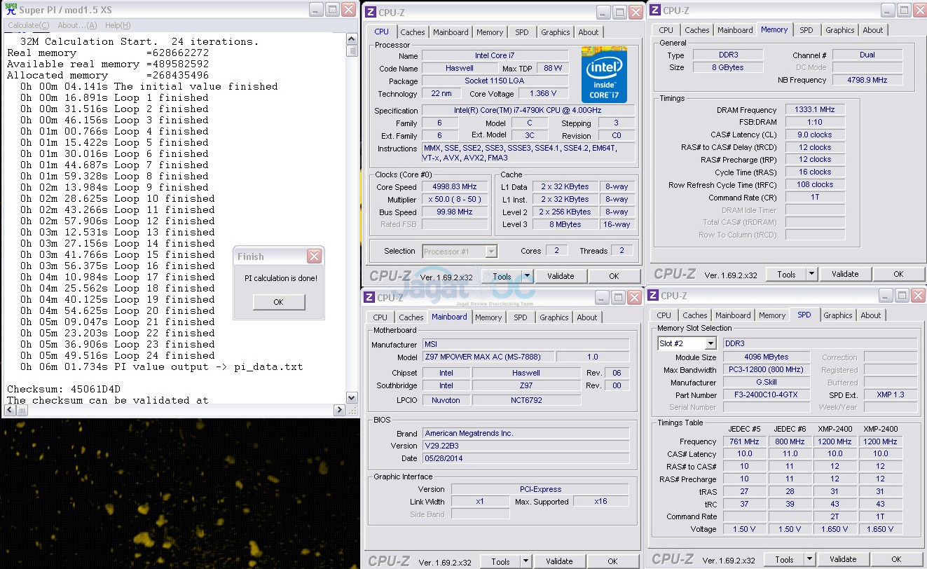Open the Help(H) menu in Super PI
Screen dimensions: 927x569
[x=118, y=25]
